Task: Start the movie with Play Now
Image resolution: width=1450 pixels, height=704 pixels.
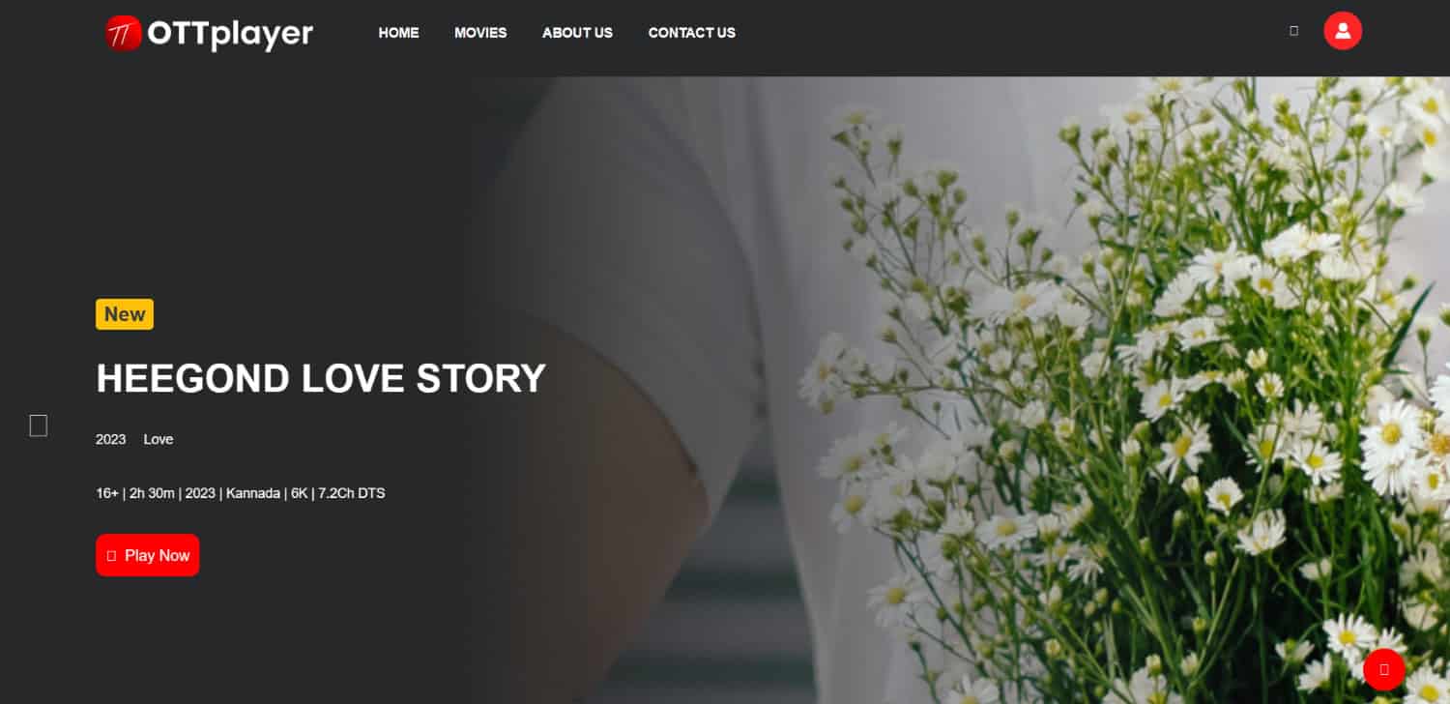Action: click(x=148, y=555)
